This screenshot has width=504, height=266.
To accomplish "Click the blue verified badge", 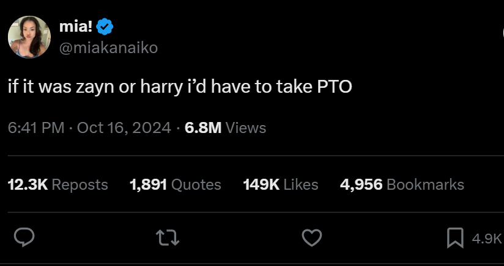I will click(x=105, y=27).
